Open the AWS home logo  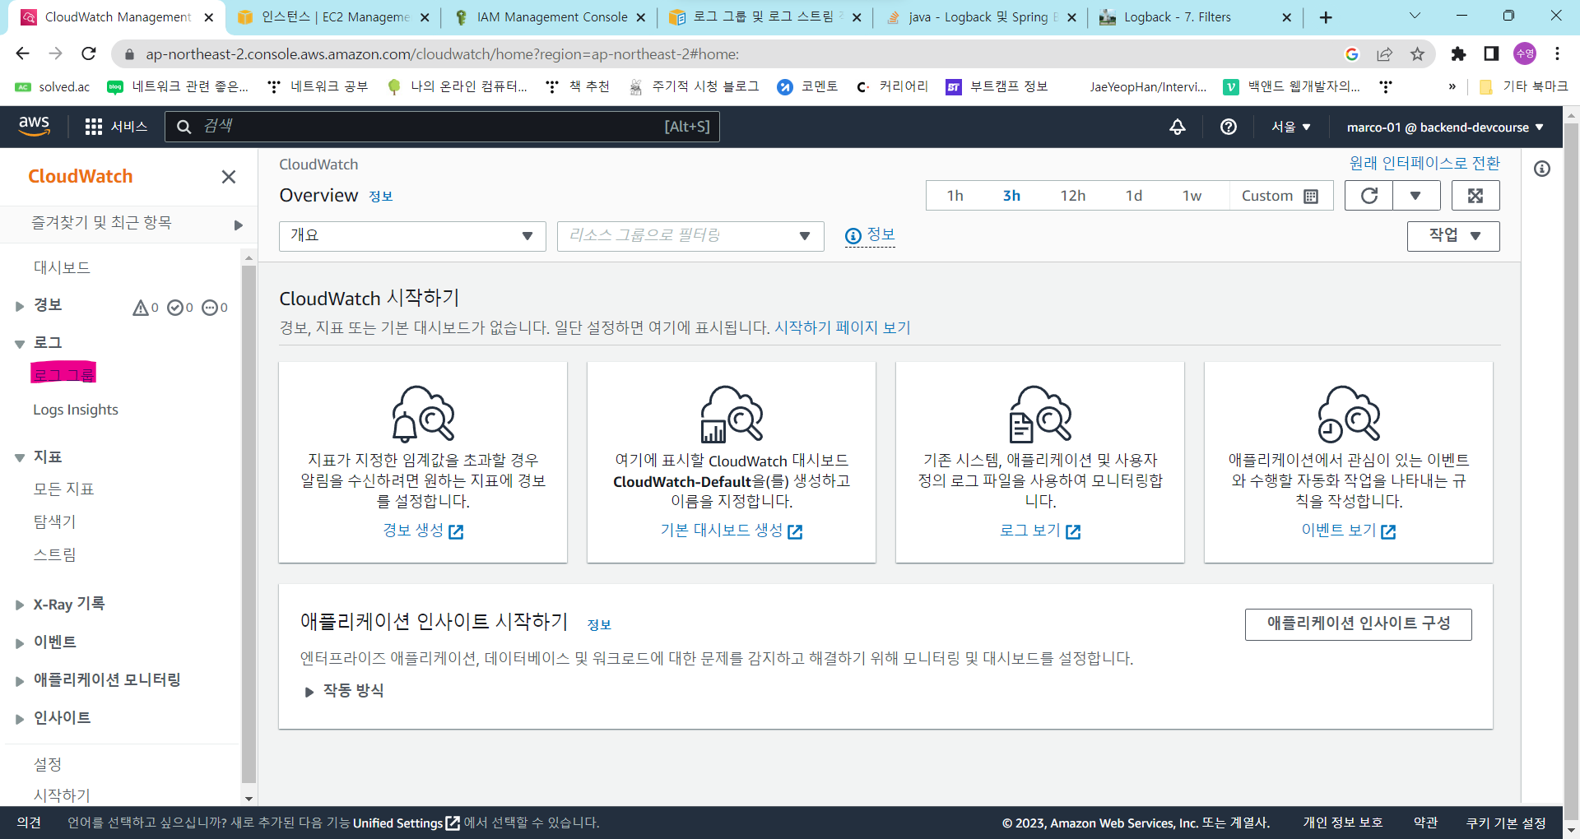(34, 126)
